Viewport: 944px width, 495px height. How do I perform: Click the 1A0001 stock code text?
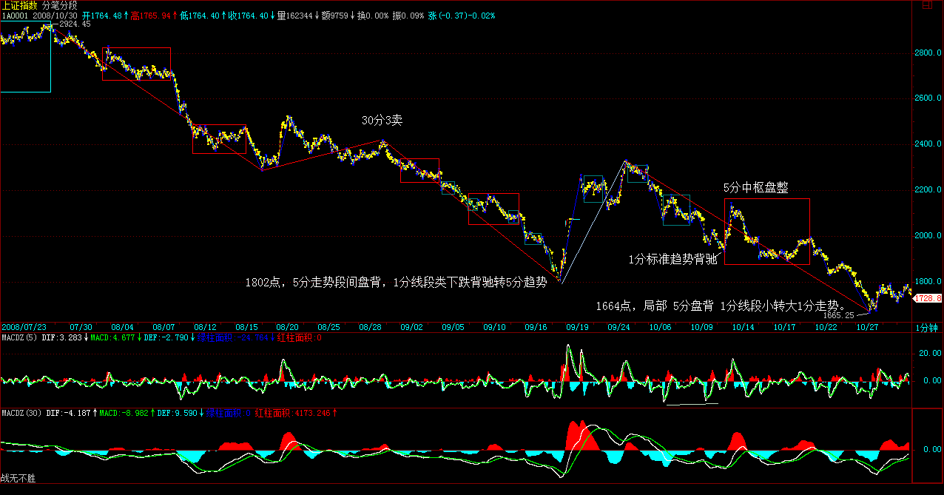tap(14, 15)
